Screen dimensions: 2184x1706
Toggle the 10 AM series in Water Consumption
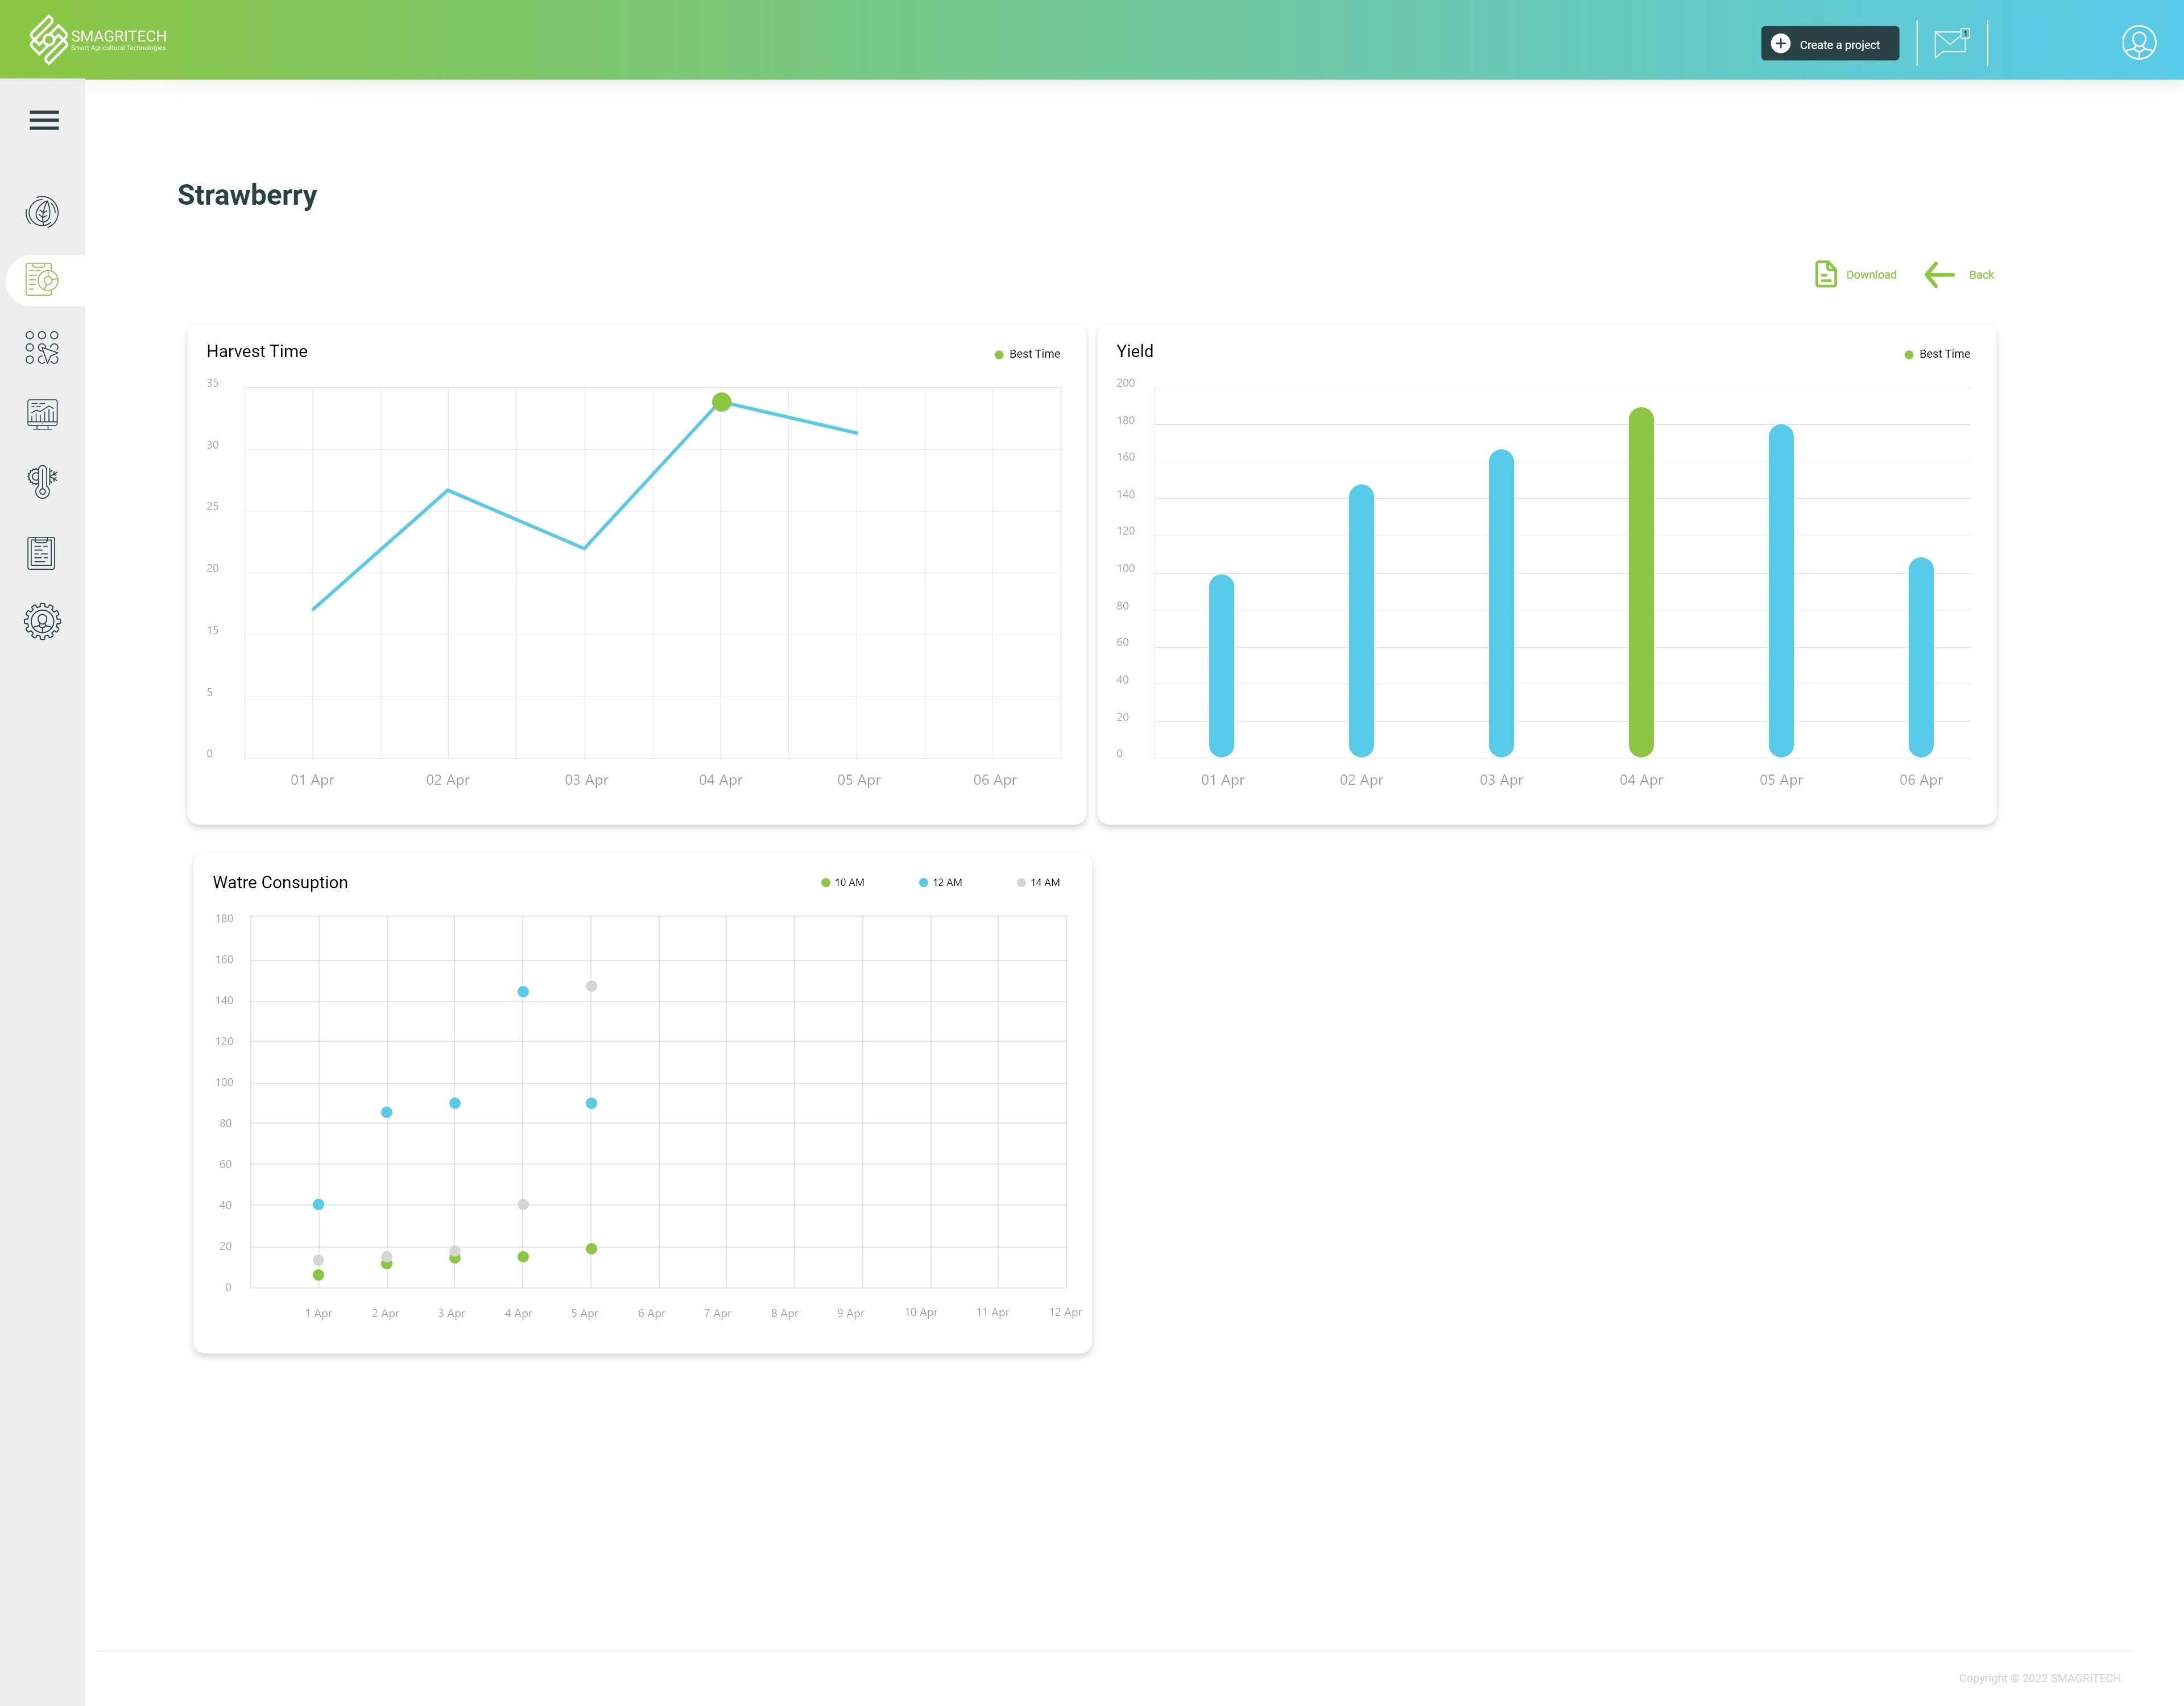843,882
